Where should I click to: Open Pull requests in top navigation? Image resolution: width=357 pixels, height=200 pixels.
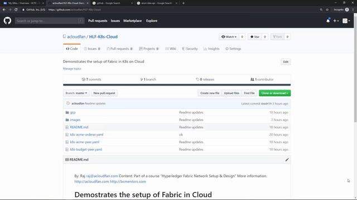[98, 21]
